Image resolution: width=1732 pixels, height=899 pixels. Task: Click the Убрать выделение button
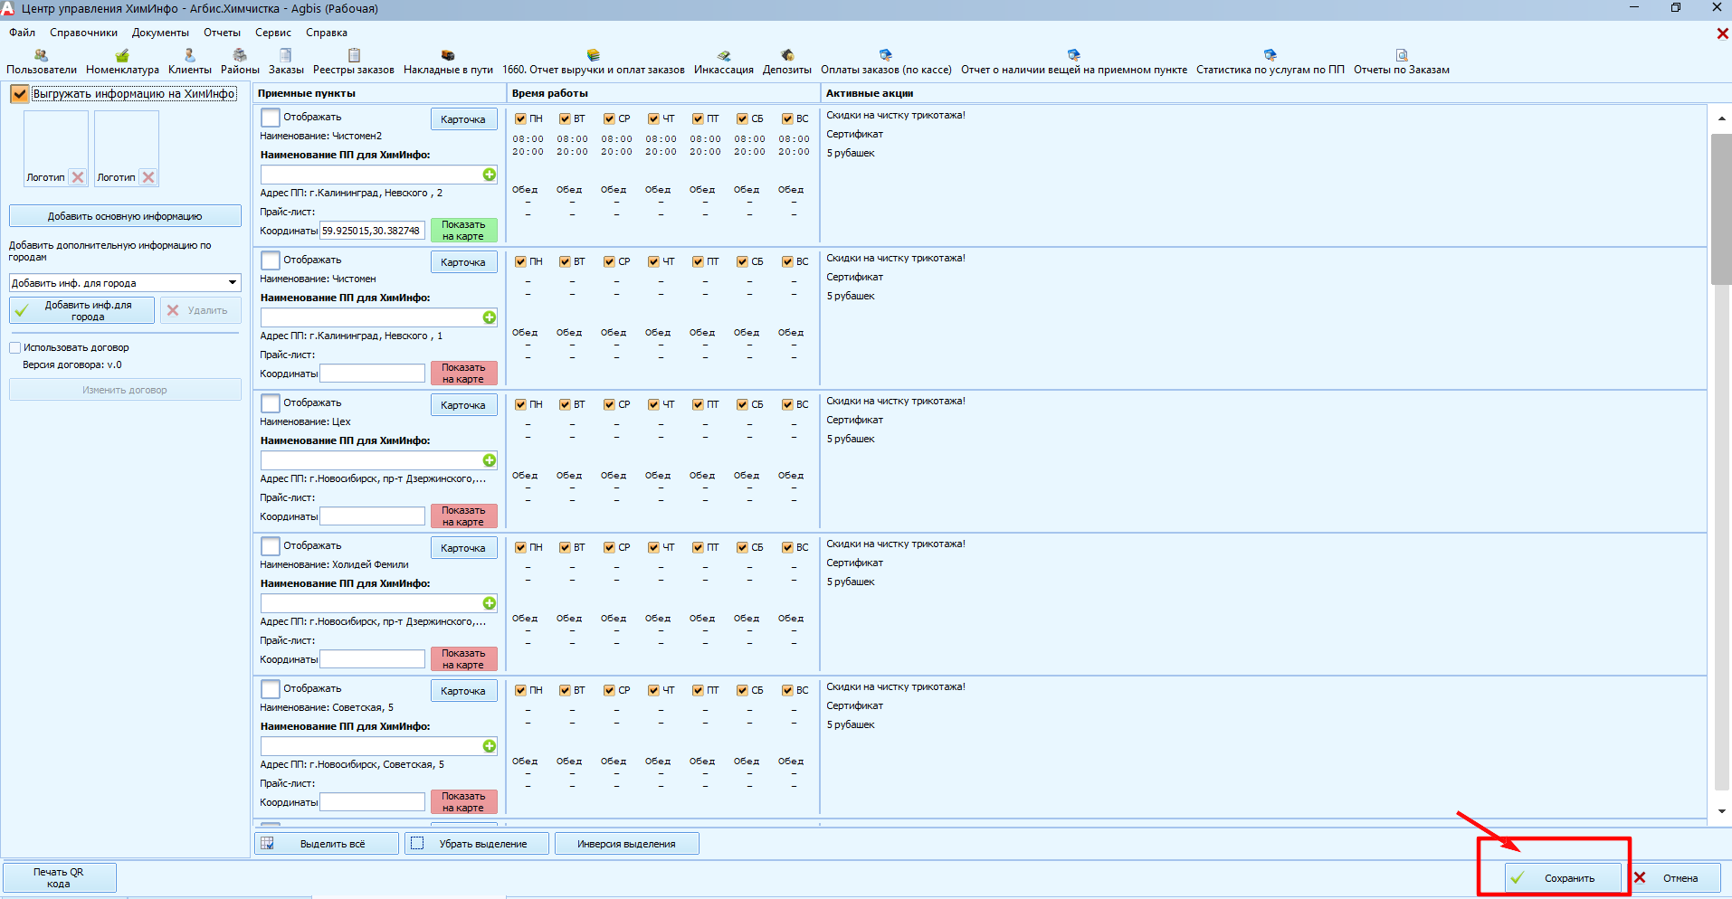pos(477,844)
